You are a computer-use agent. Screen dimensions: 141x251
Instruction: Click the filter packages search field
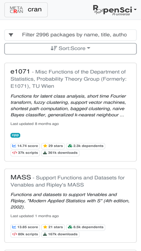[x=71, y=35]
